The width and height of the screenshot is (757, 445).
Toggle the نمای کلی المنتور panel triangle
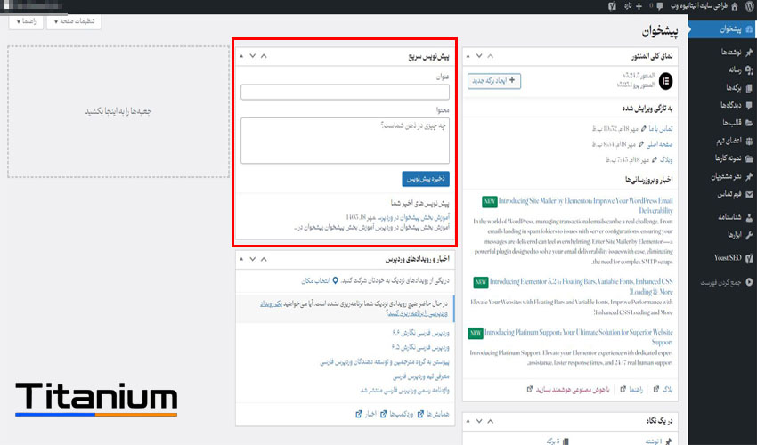click(x=468, y=56)
